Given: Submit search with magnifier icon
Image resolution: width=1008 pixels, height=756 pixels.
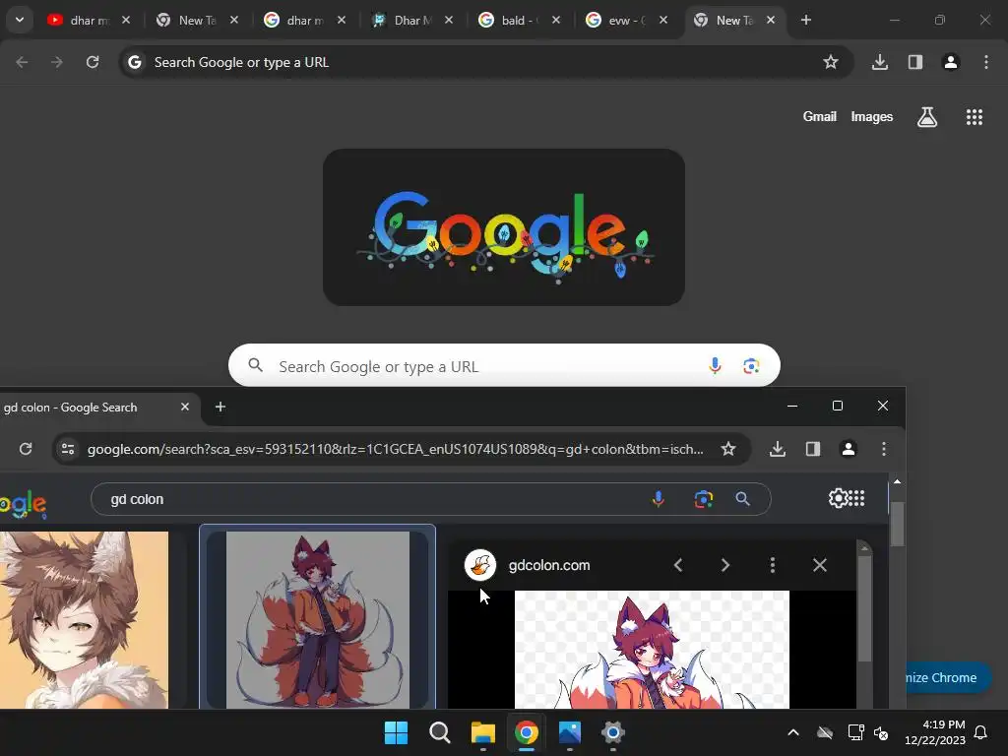Looking at the screenshot, I should [x=742, y=499].
